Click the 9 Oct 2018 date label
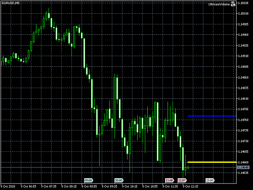This screenshot has width=253, height=190. point(8,186)
